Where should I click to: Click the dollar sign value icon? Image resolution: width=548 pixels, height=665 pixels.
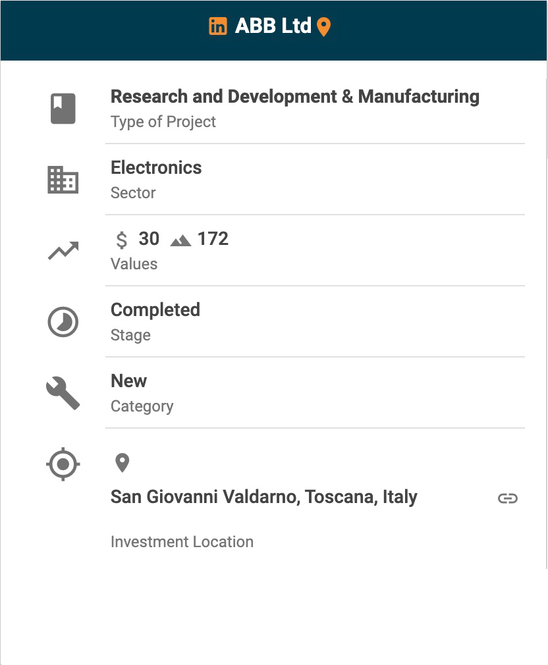click(x=121, y=240)
